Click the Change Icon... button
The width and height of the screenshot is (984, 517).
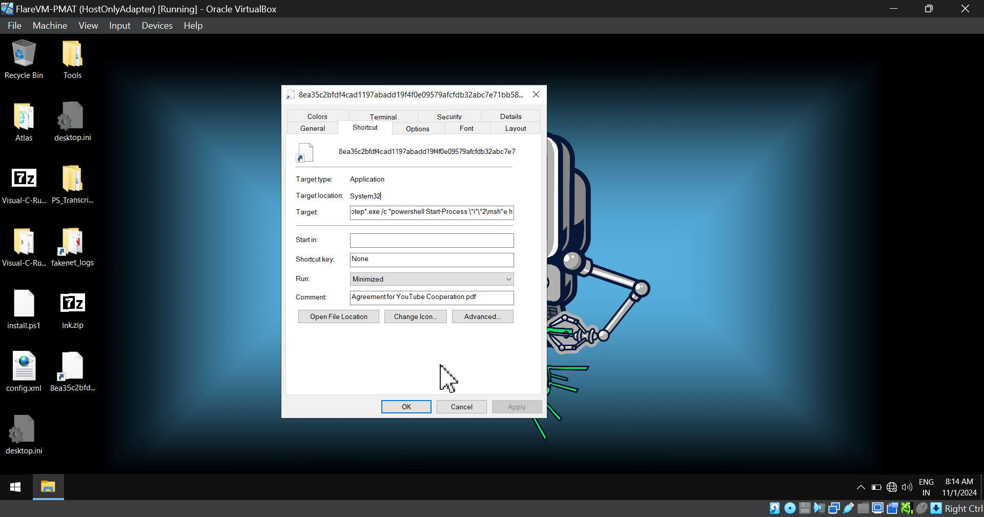point(416,316)
